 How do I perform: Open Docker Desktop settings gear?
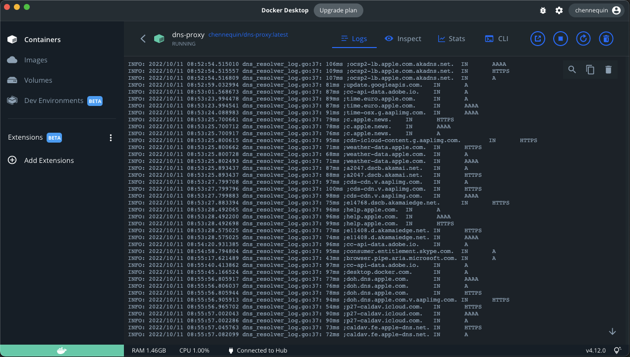tap(559, 10)
